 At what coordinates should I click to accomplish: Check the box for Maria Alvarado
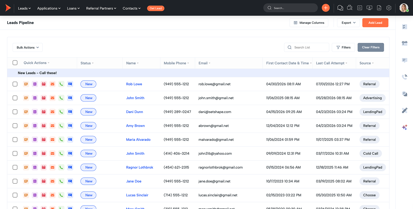pyautogui.click(x=15, y=140)
